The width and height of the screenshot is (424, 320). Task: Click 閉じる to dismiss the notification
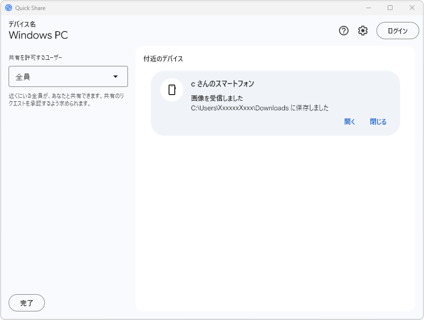[378, 122]
